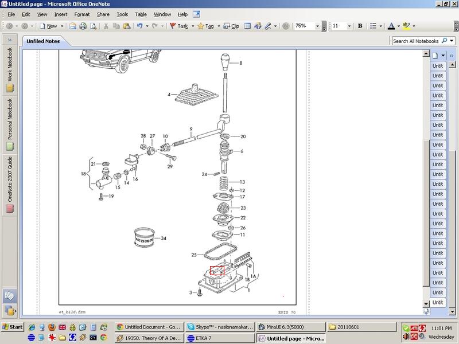The height and width of the screenshot is (344, 459).
Task: Click the Tag star icon
Action: (200, 26)
